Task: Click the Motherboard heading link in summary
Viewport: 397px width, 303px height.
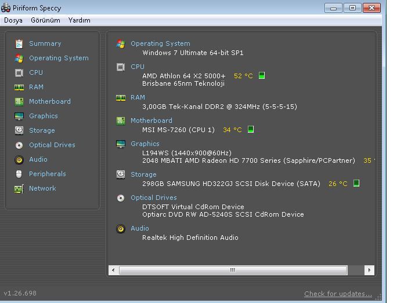Action: click(x=151, y=121)
